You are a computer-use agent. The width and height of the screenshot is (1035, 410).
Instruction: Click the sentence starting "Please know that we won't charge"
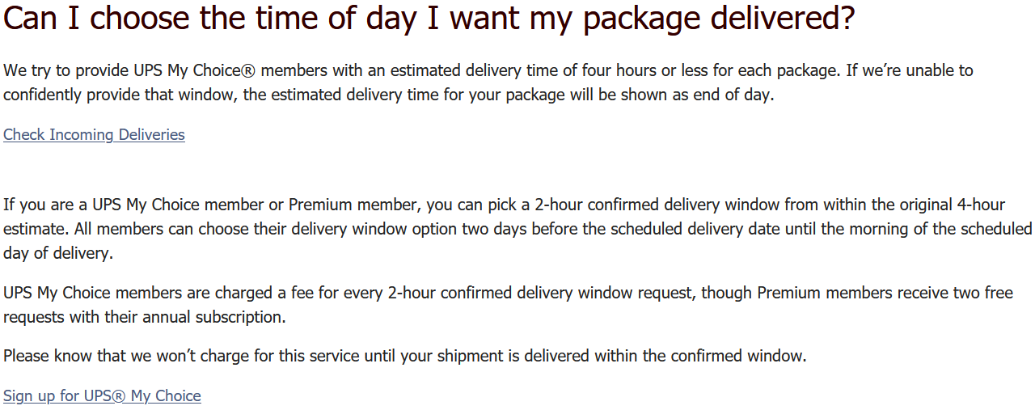(x=405, y=356)
